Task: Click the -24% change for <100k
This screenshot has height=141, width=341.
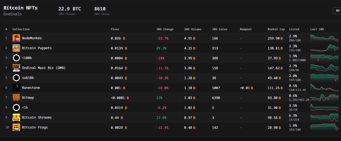Action: coord(160,58)
